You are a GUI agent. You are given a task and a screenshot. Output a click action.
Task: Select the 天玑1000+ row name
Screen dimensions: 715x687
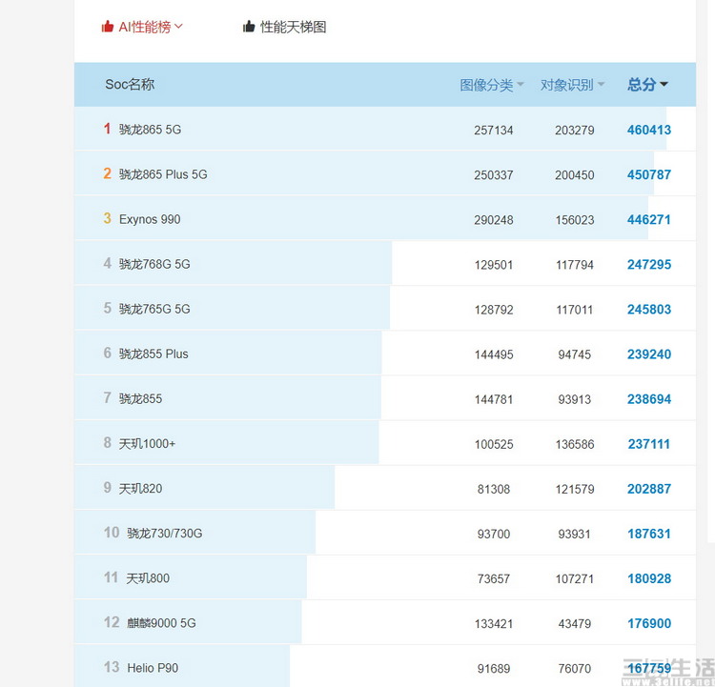click(x=147, y=444)
